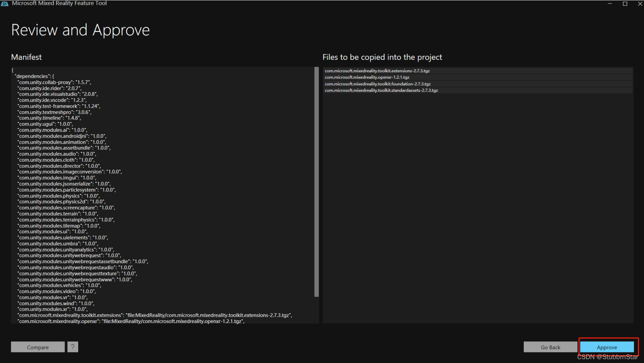Viewport: 644px width, 363px height.
Task: Click manifest line com.unity.ide.vscode 1.2.3
Action: point(52,100)
